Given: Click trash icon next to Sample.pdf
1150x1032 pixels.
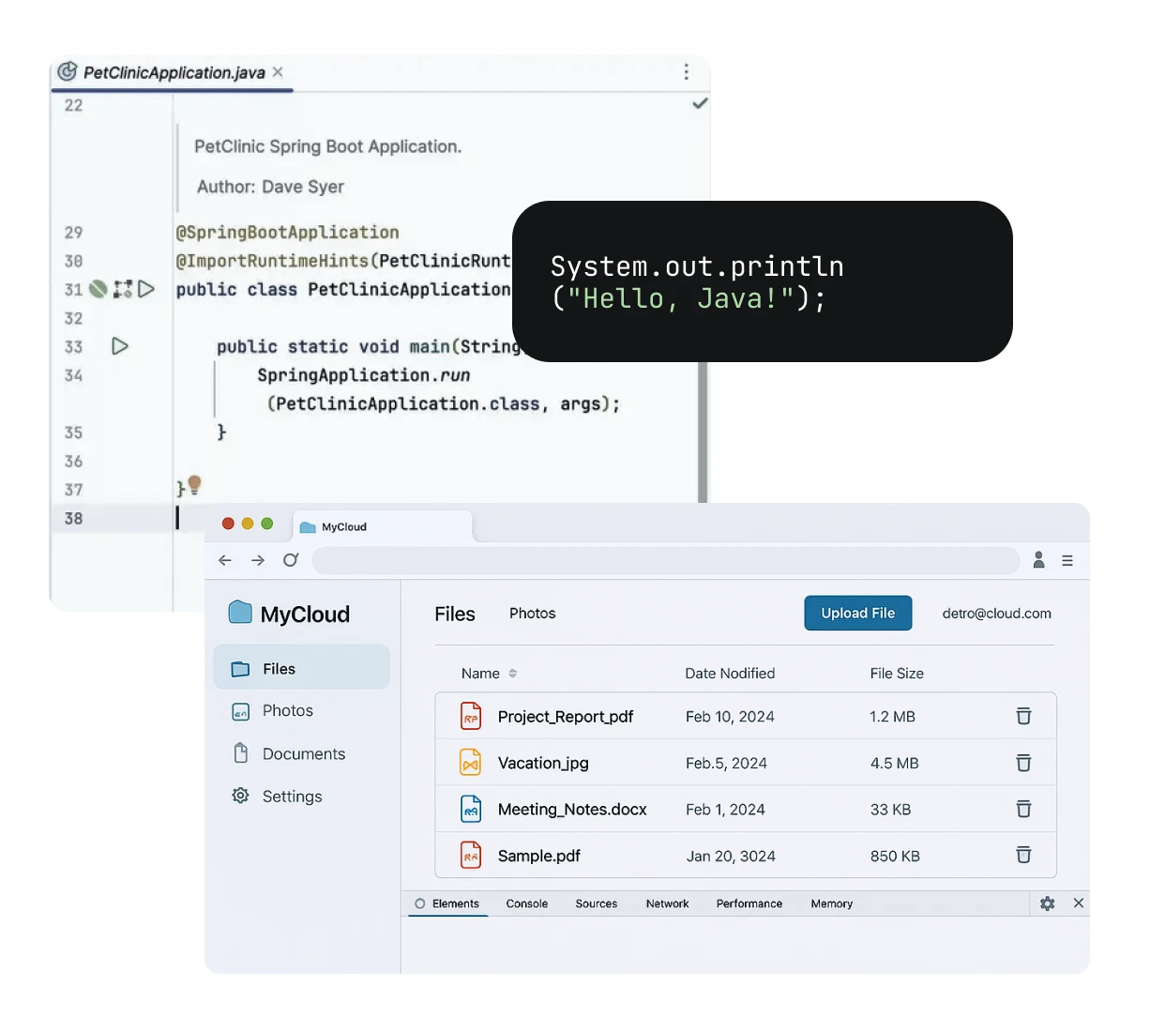Looking at the screenshot, I should pos(1023,855).
